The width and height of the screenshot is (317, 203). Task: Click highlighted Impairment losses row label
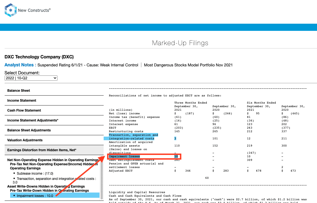point(124,156)
